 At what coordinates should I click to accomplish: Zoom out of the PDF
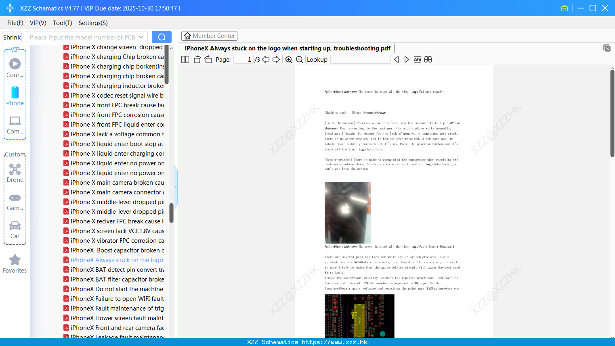[x=300, y=59]
